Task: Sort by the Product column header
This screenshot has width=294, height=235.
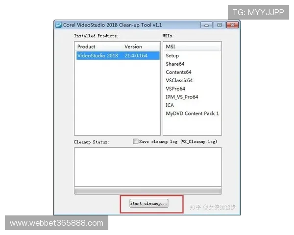Action: [x=98, y=47]
